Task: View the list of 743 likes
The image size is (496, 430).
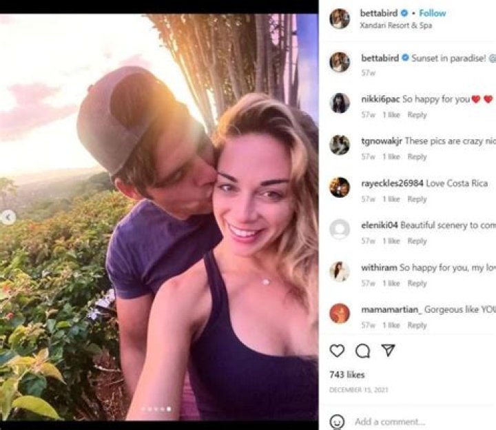Action: tap(347, 375)
